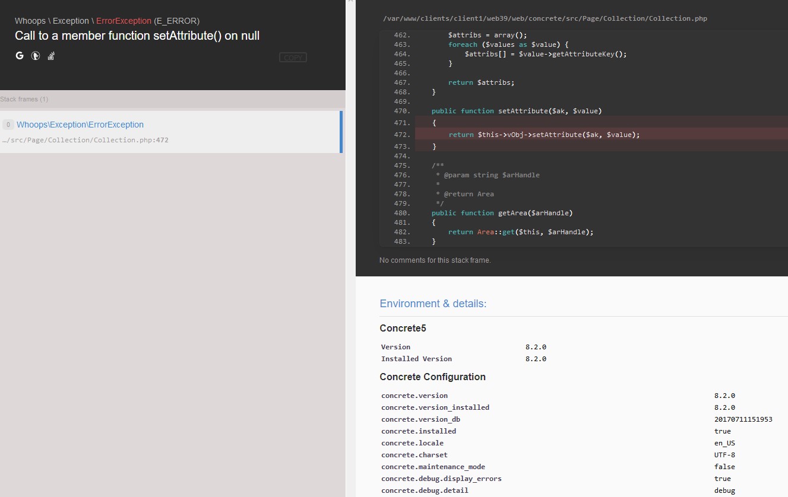Viewport: 788px width, 497px height.
Task: Click the COPY button
Action: click(x=292, y=57)
